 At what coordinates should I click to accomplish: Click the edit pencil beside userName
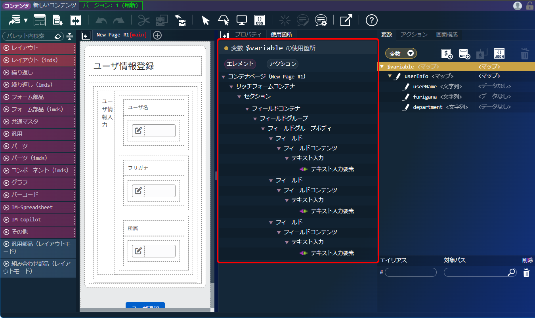pyautogui.click(x=406, y=86)
